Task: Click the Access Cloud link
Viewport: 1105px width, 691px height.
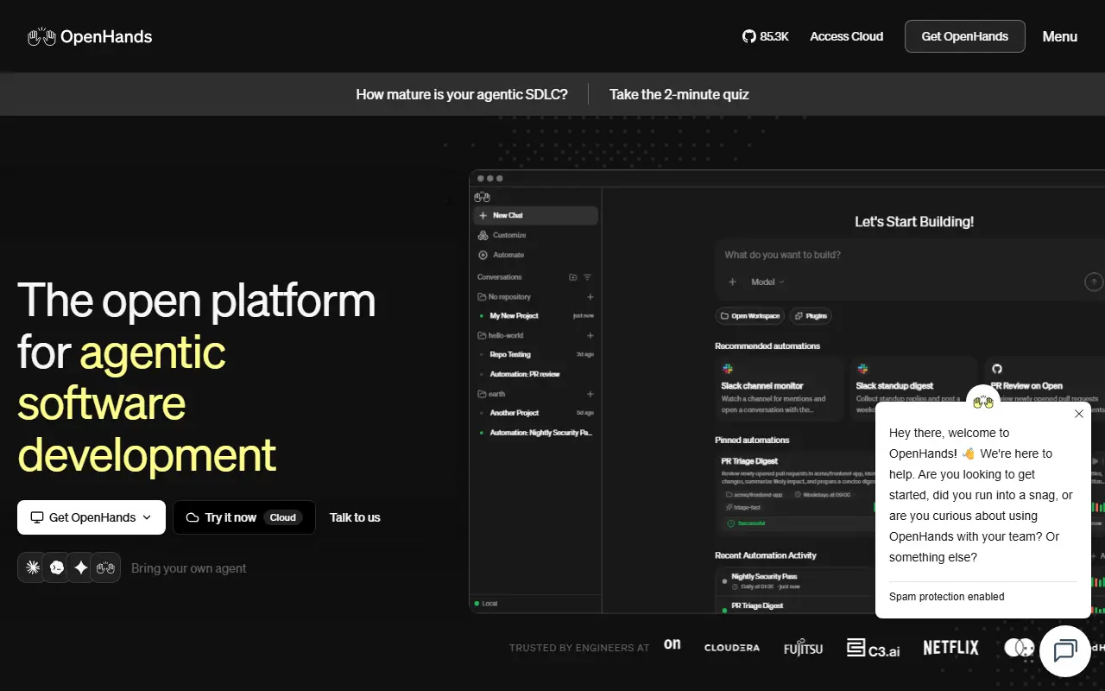Action: [847, 36]
